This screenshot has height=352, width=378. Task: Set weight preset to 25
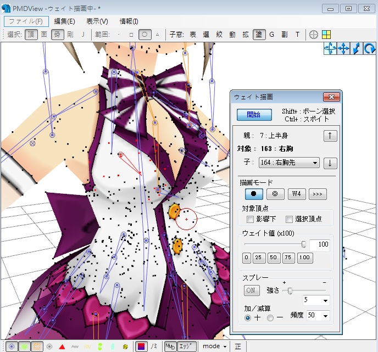259,258
